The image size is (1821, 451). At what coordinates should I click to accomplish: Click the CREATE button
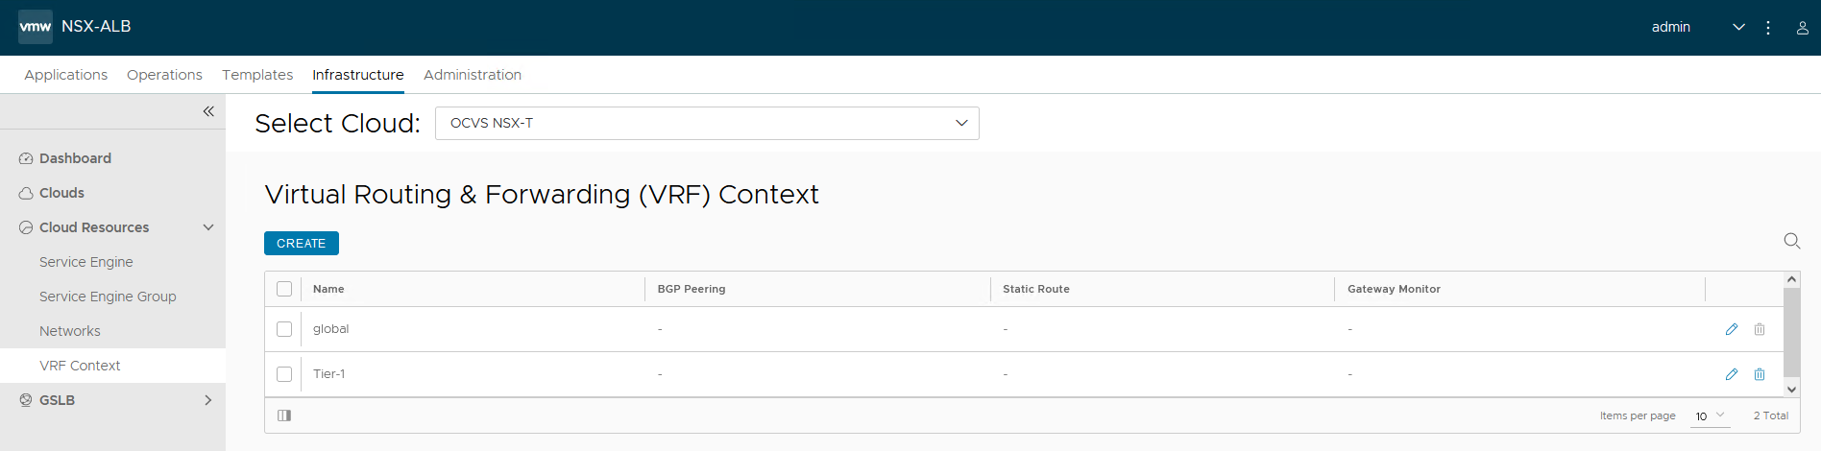click(x=302, y=244)
